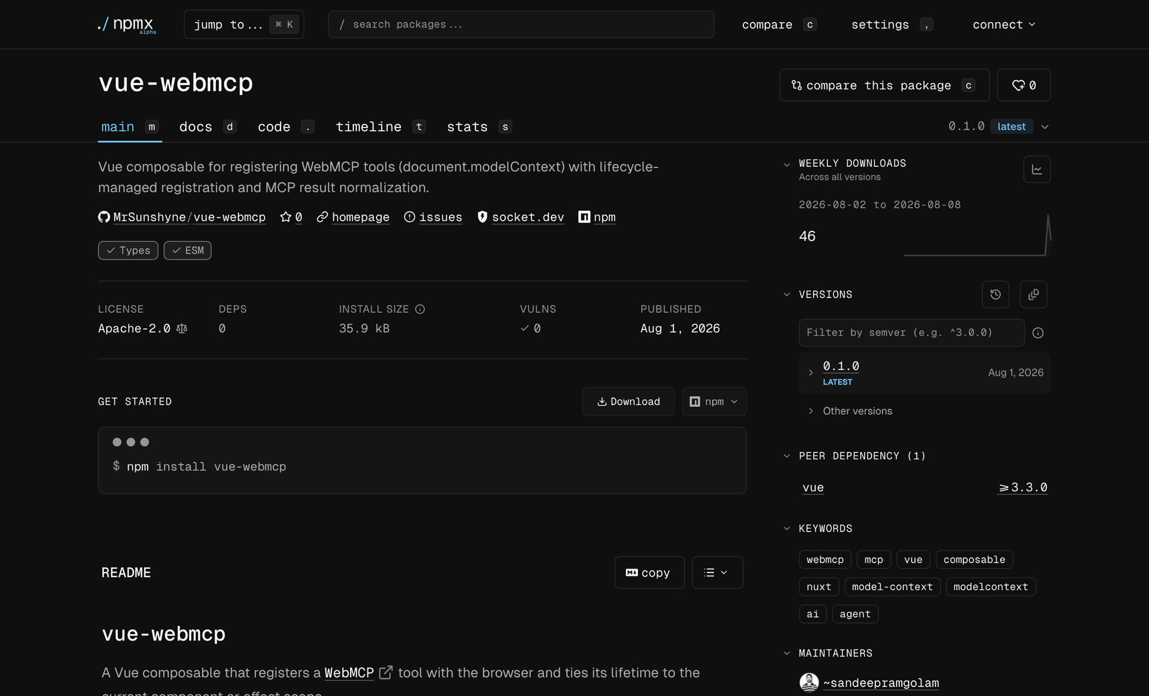Switch to the timeline tab
The image size is (1149, 696).
(380, 127)
